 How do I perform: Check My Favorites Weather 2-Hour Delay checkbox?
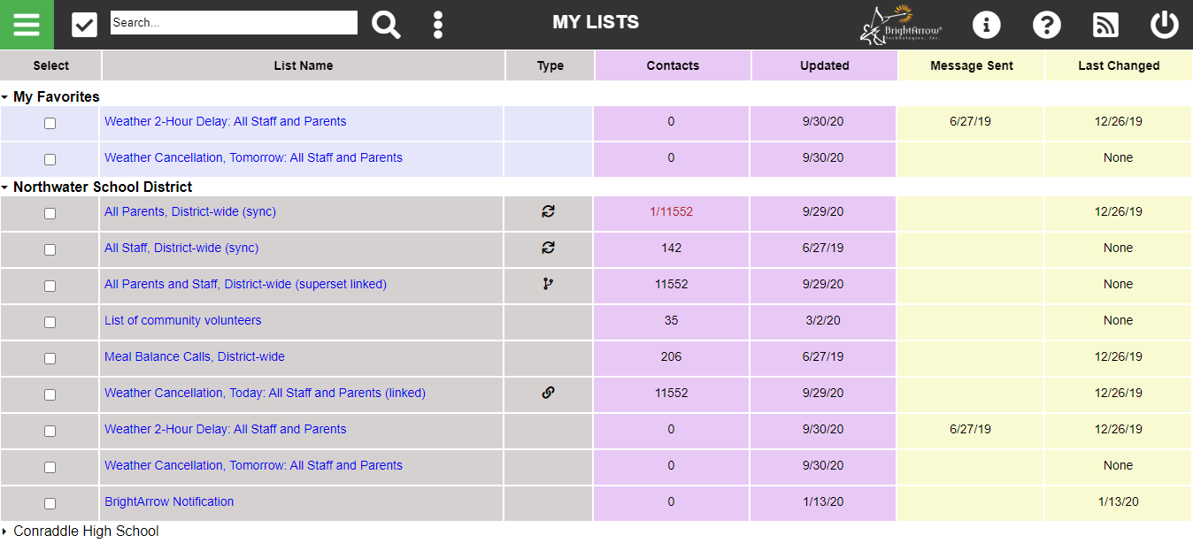[50, 123]
